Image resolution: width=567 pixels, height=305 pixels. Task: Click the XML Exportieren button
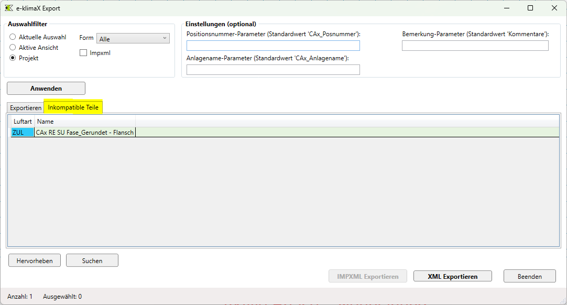coord(452,276)
